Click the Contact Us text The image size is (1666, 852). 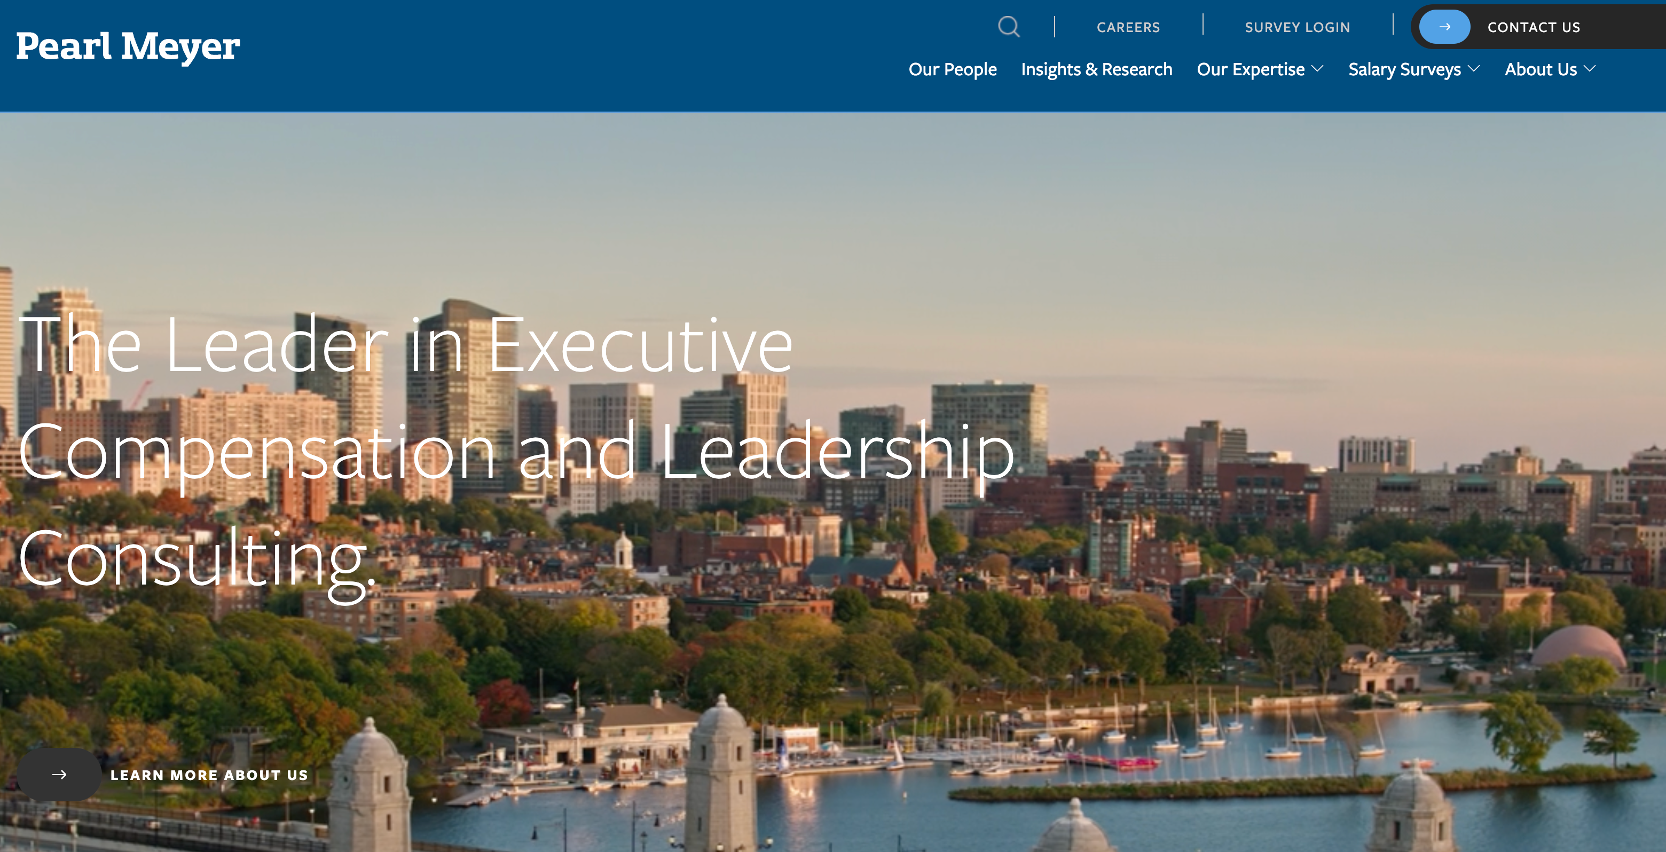click(x=1534, y=27)
